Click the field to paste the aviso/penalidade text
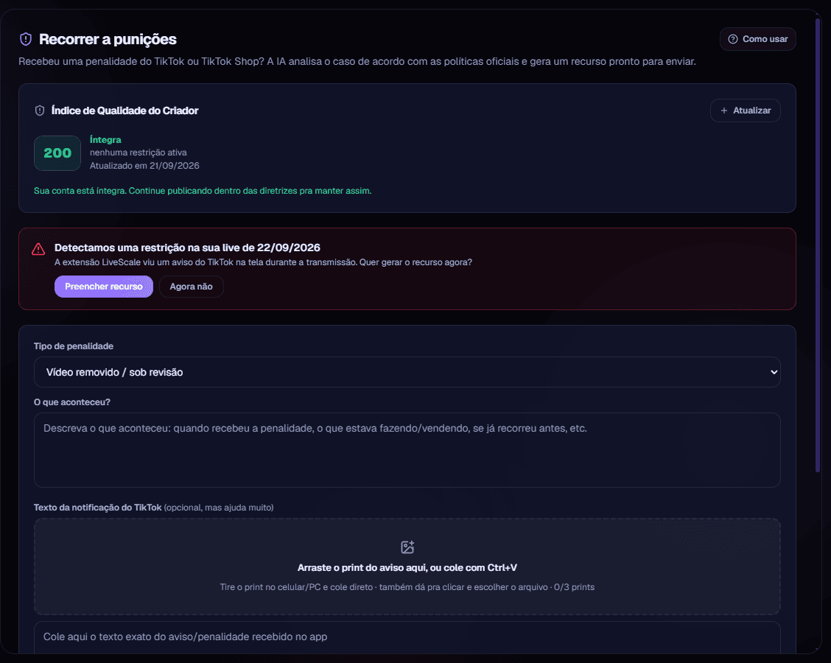The image size is (831, 663). click(407, 637)
